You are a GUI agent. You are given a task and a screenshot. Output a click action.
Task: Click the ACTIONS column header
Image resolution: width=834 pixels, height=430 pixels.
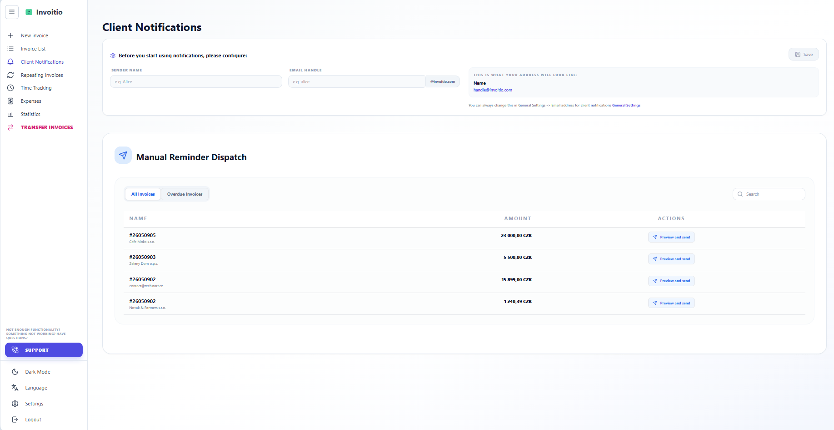pos(671,218)
